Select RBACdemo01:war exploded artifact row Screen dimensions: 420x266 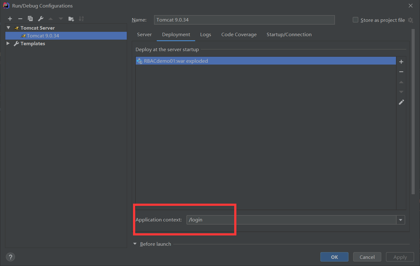click(x=266, y=61)
